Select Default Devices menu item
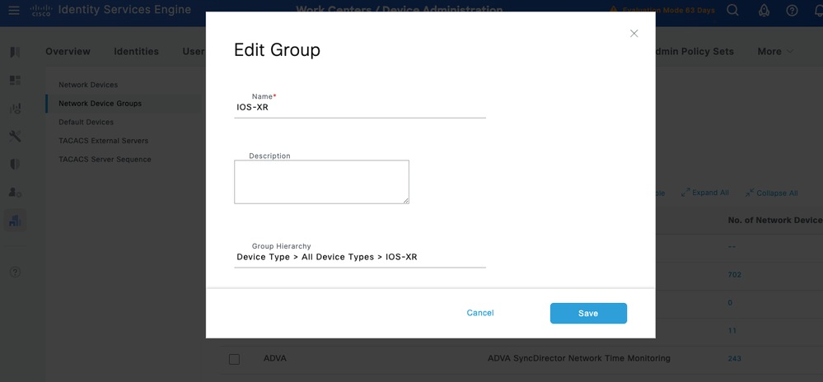Image resolution: width=823 pixels, height=382 pixels. [x=86, y=122]
